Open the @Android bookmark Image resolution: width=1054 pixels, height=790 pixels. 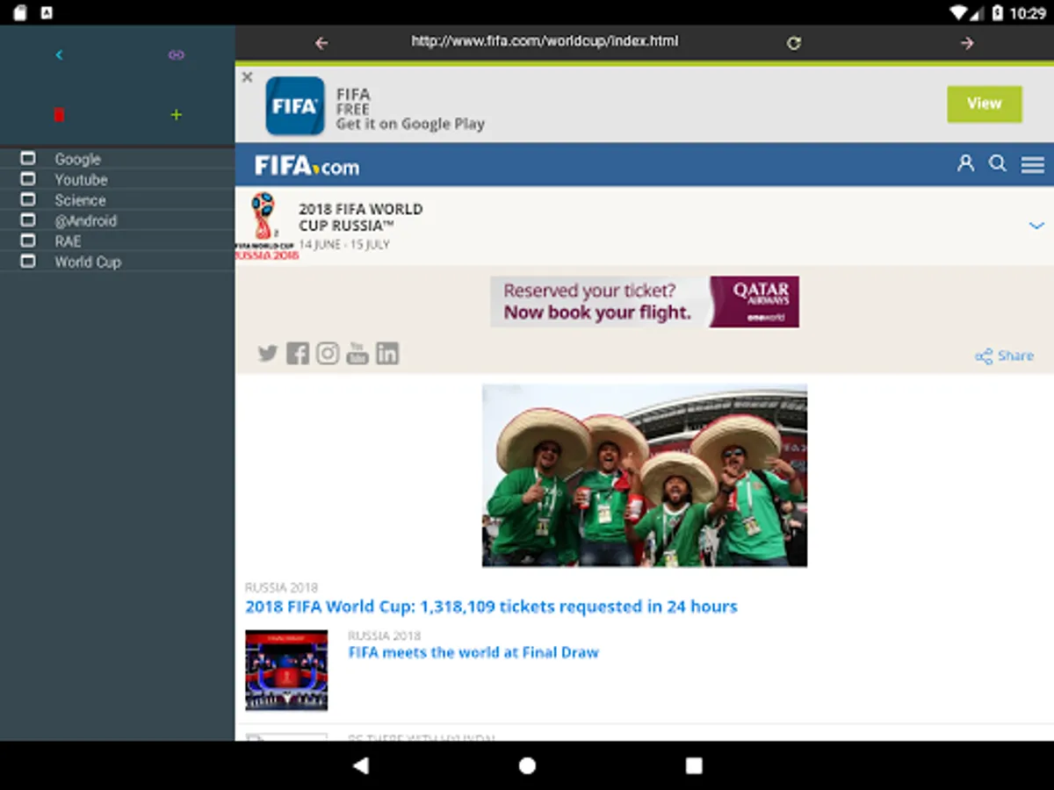(85, 220)
